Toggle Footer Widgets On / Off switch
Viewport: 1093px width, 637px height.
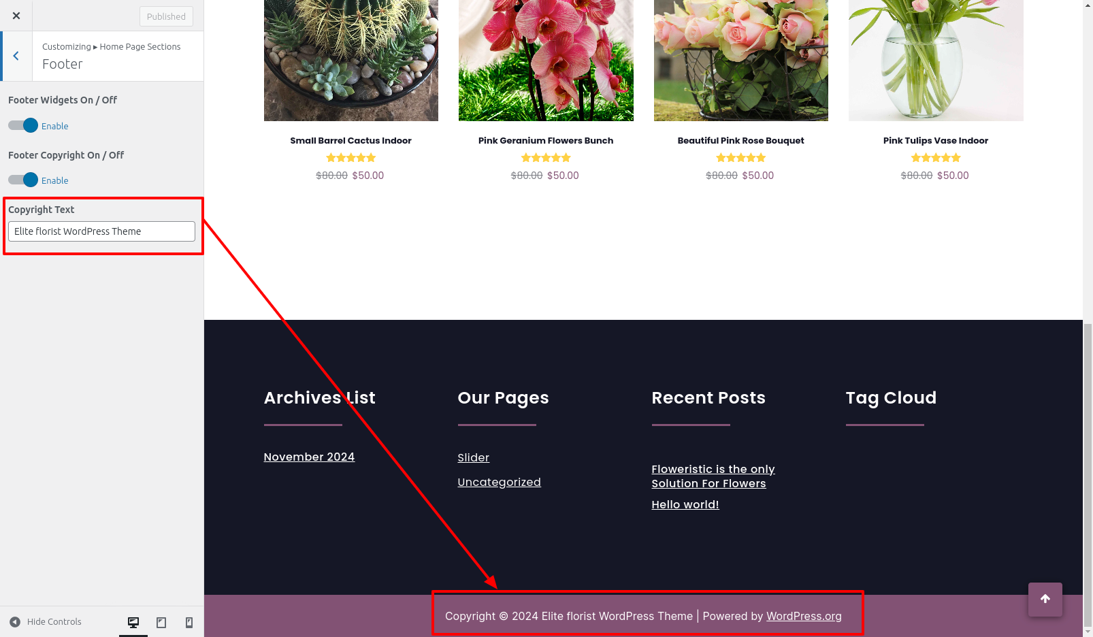[23, 125]
